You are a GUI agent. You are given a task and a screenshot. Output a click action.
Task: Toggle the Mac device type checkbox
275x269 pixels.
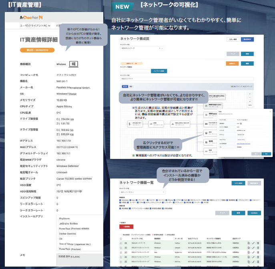pos(131,199)
